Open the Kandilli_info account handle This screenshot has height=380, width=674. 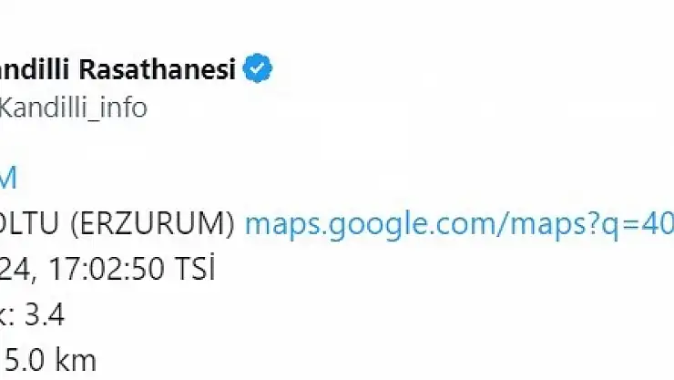[x=74, y=108]
